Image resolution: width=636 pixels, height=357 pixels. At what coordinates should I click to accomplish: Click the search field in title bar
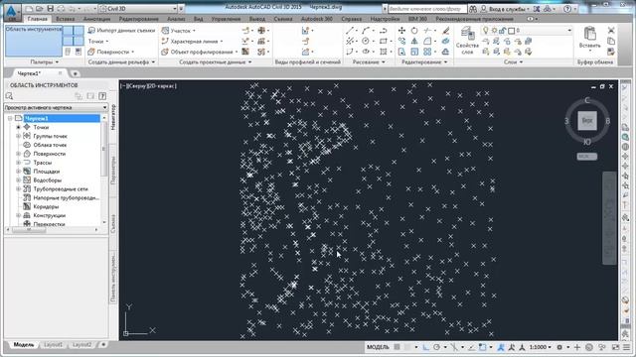(x=427, y=9)
